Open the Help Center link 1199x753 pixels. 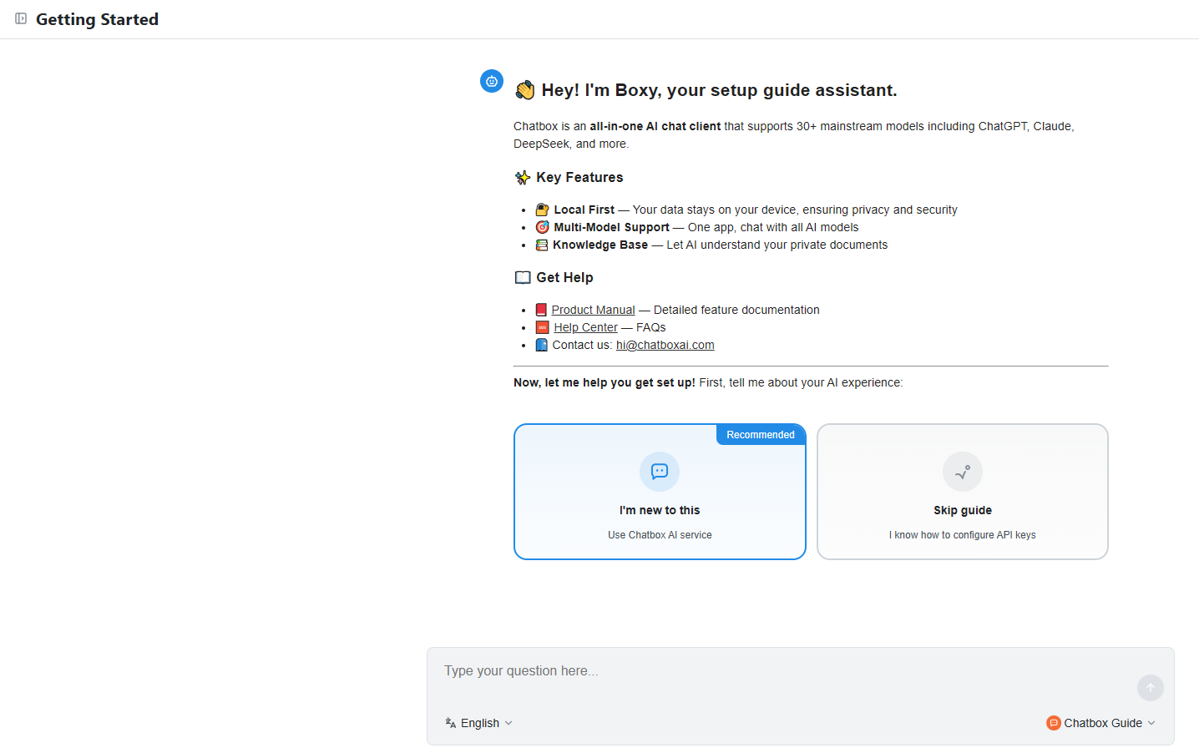pos(585,327)
